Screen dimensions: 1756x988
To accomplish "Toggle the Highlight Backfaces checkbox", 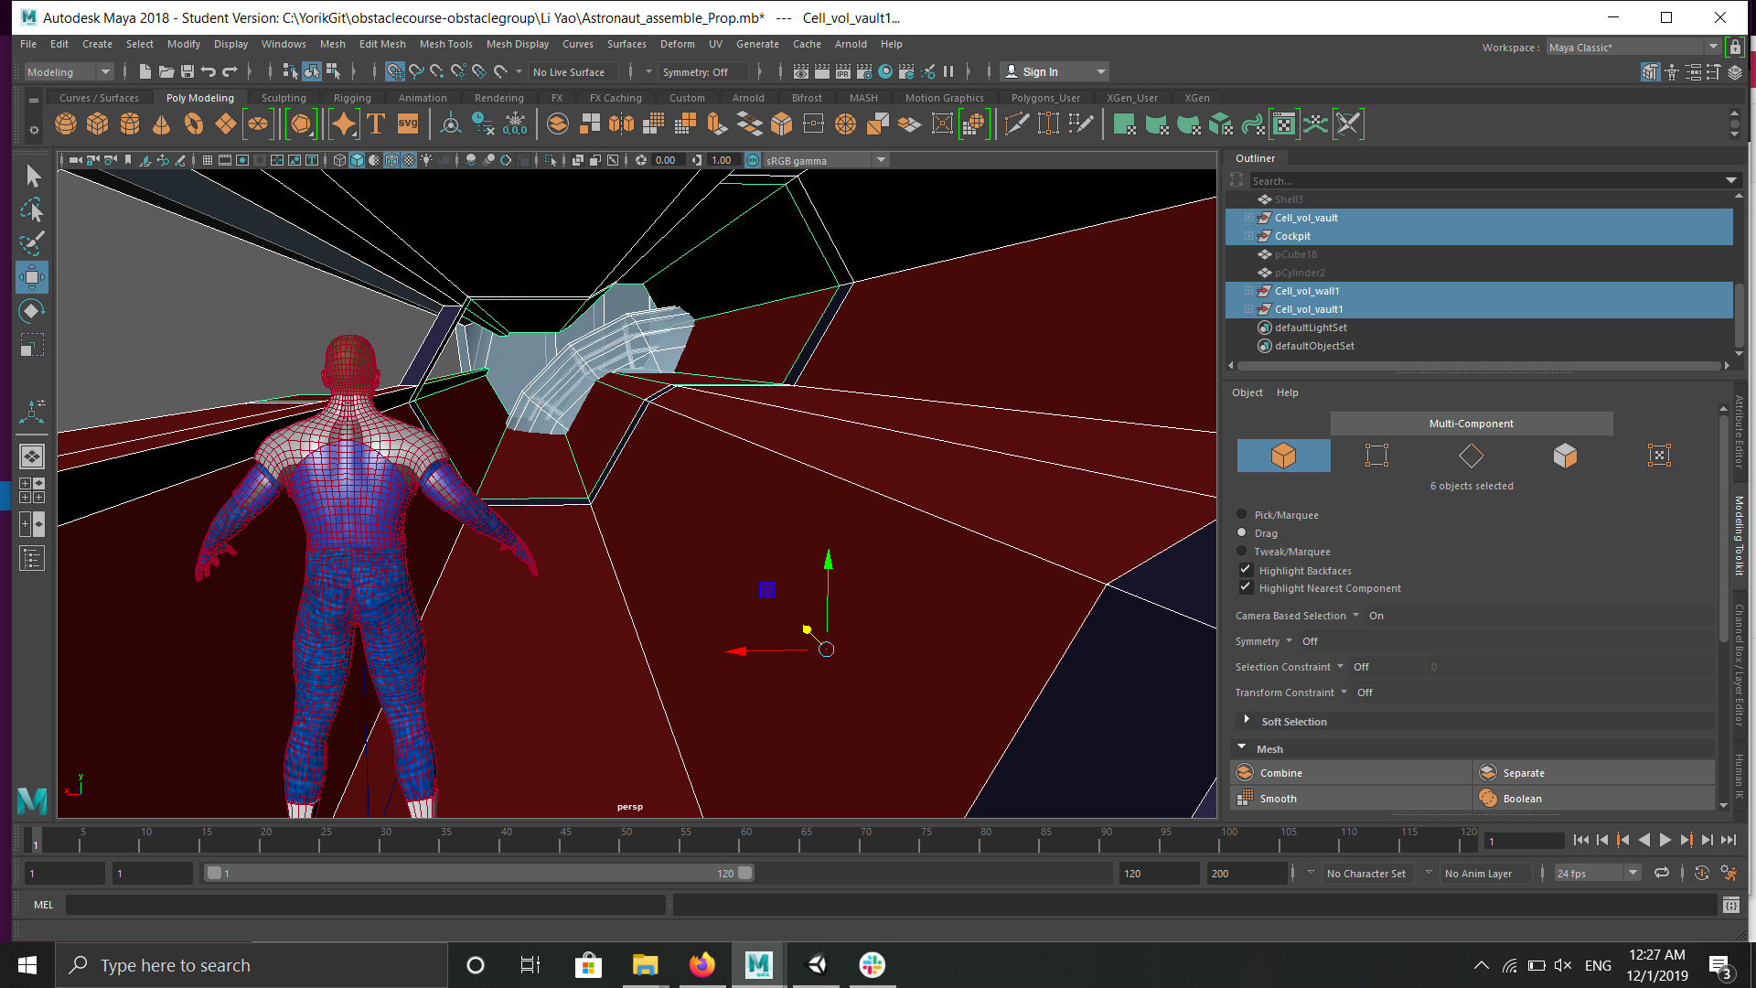I will click(x=1246, y=570).
